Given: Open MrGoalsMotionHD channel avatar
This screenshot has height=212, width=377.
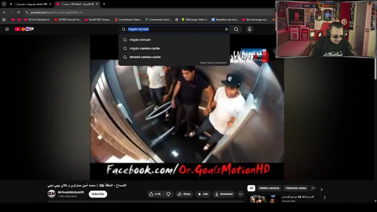Looking at the screenshot, I should [x=52, y=194].
